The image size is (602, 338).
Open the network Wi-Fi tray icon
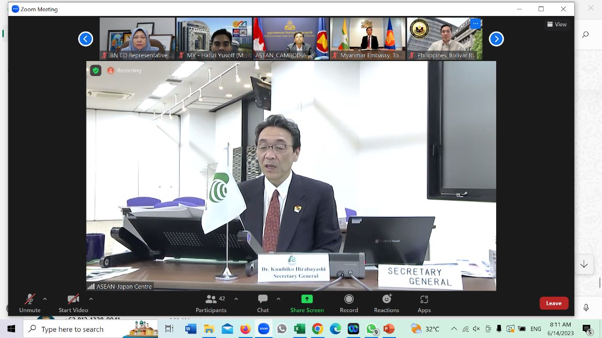466,329
